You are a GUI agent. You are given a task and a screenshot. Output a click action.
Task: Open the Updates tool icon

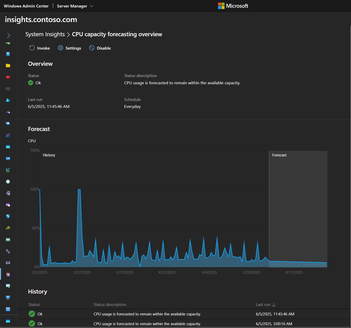pyautogui.click(x=8, y=286)
